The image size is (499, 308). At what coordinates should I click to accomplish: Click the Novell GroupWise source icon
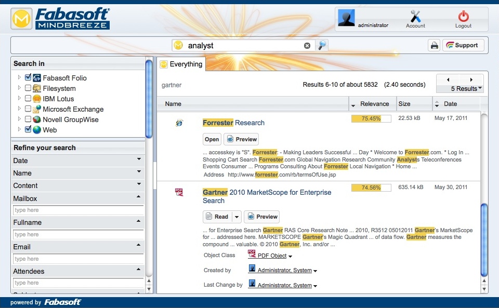(x=37, y=119)
